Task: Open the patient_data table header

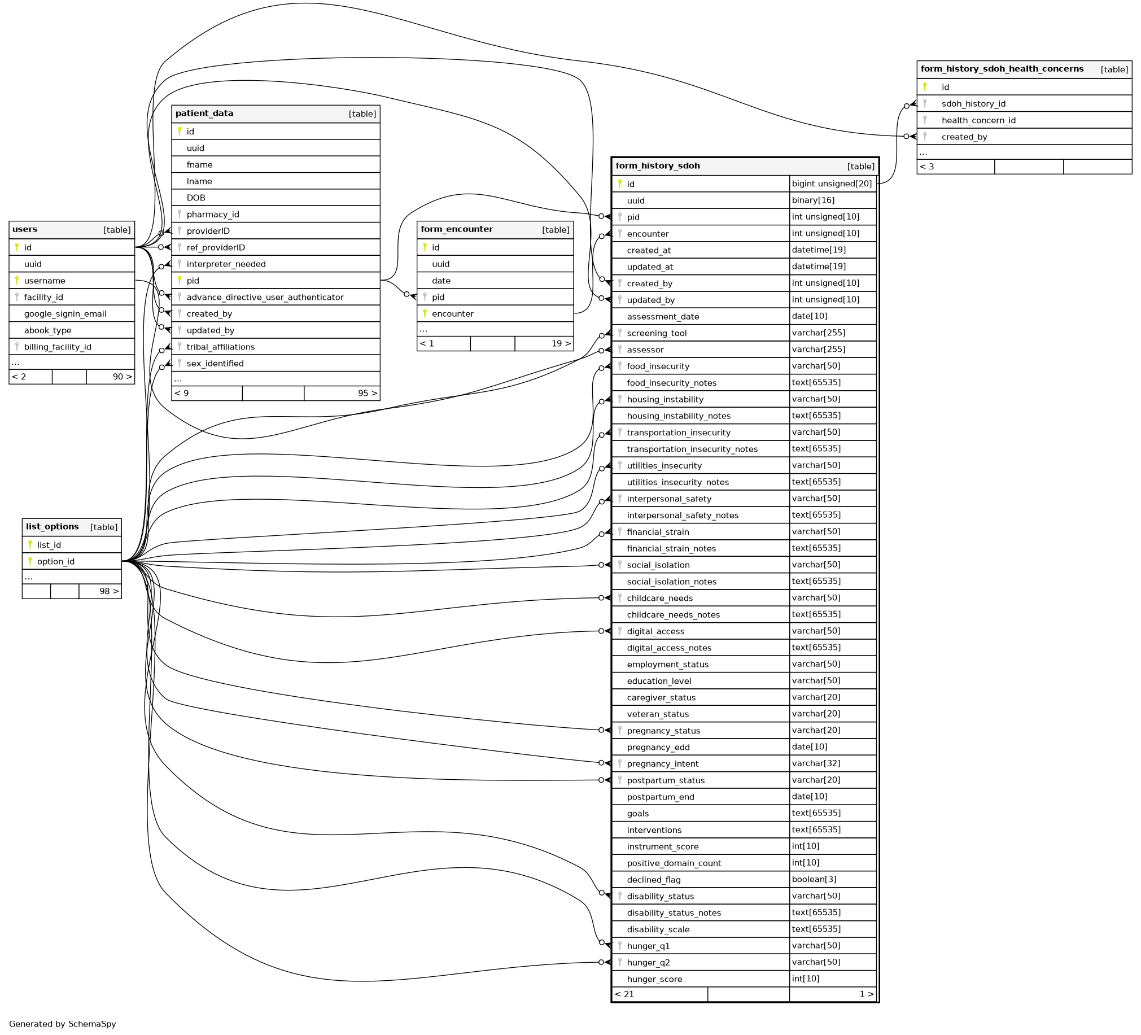Action: click(204, 113)
